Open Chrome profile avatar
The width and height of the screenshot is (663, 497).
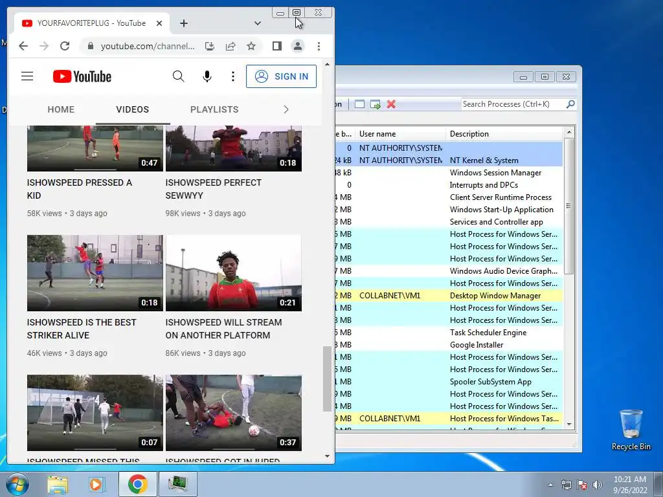(298, 46)
